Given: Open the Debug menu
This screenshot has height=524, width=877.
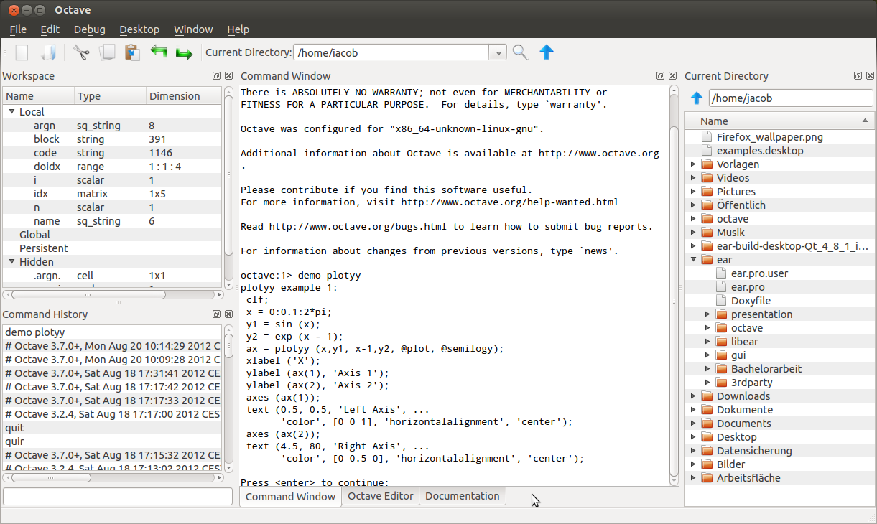Looking at the screenshot, I should [x=90, y=29].
